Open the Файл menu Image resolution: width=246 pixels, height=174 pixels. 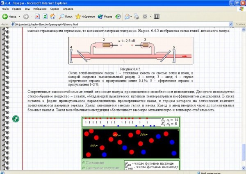(x=5, y=9)
